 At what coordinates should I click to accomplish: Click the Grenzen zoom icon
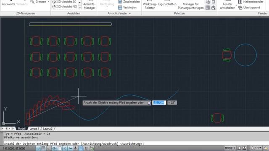click(32, 2)
